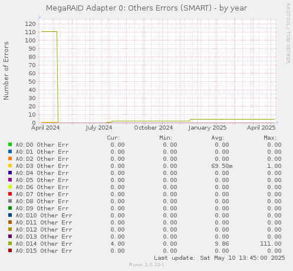Click the A0:D1 blue legend color swatch
Screen dimensions: 293x271
tap(10, 151)
